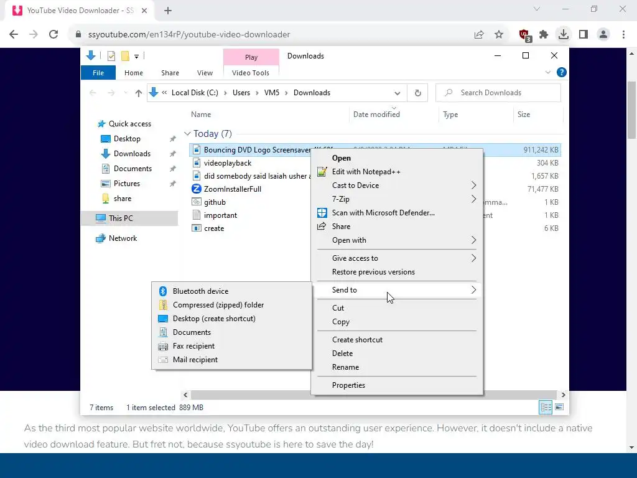
Task: Click in Search Downloads field
Action: tap(498, 93)
